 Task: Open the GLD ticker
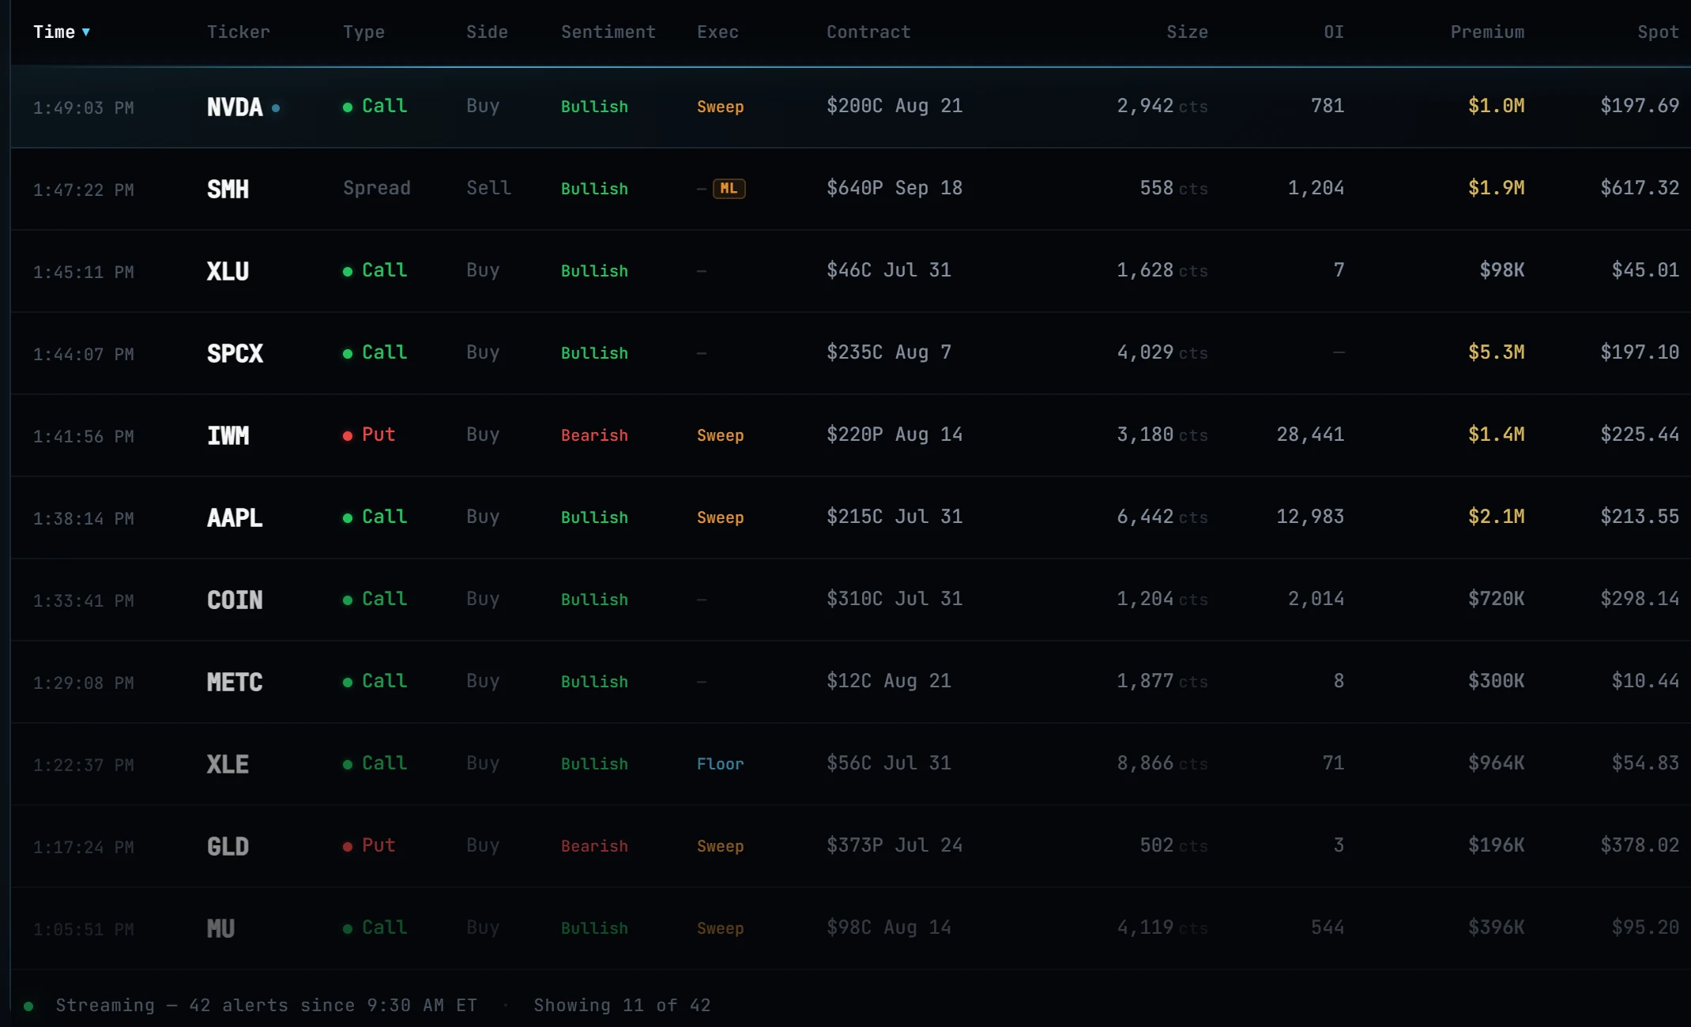228,847
